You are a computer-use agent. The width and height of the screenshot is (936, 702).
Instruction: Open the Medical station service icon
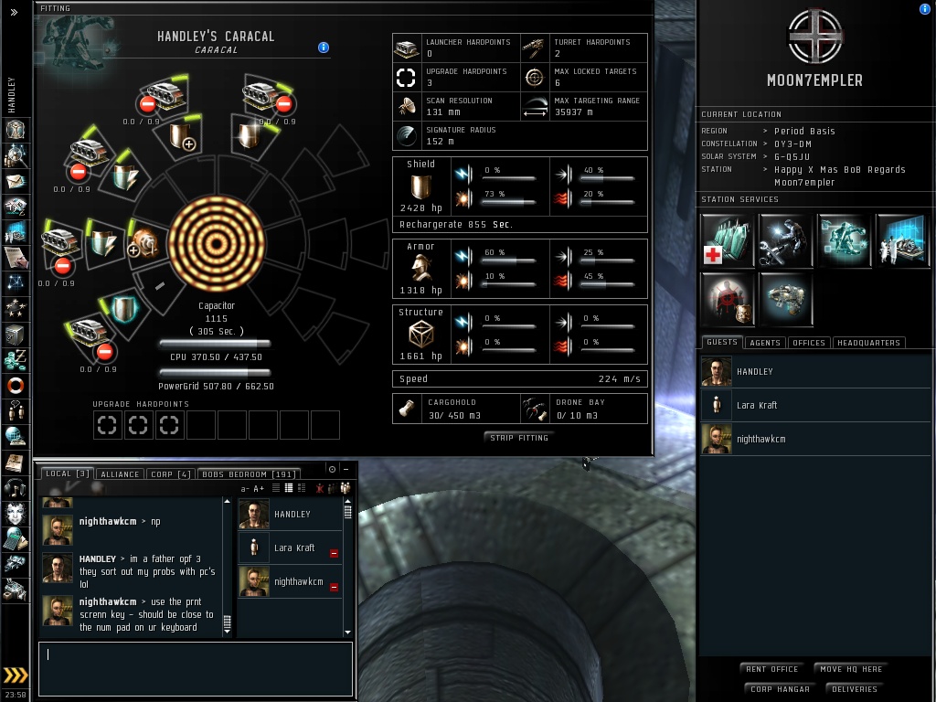727,240
